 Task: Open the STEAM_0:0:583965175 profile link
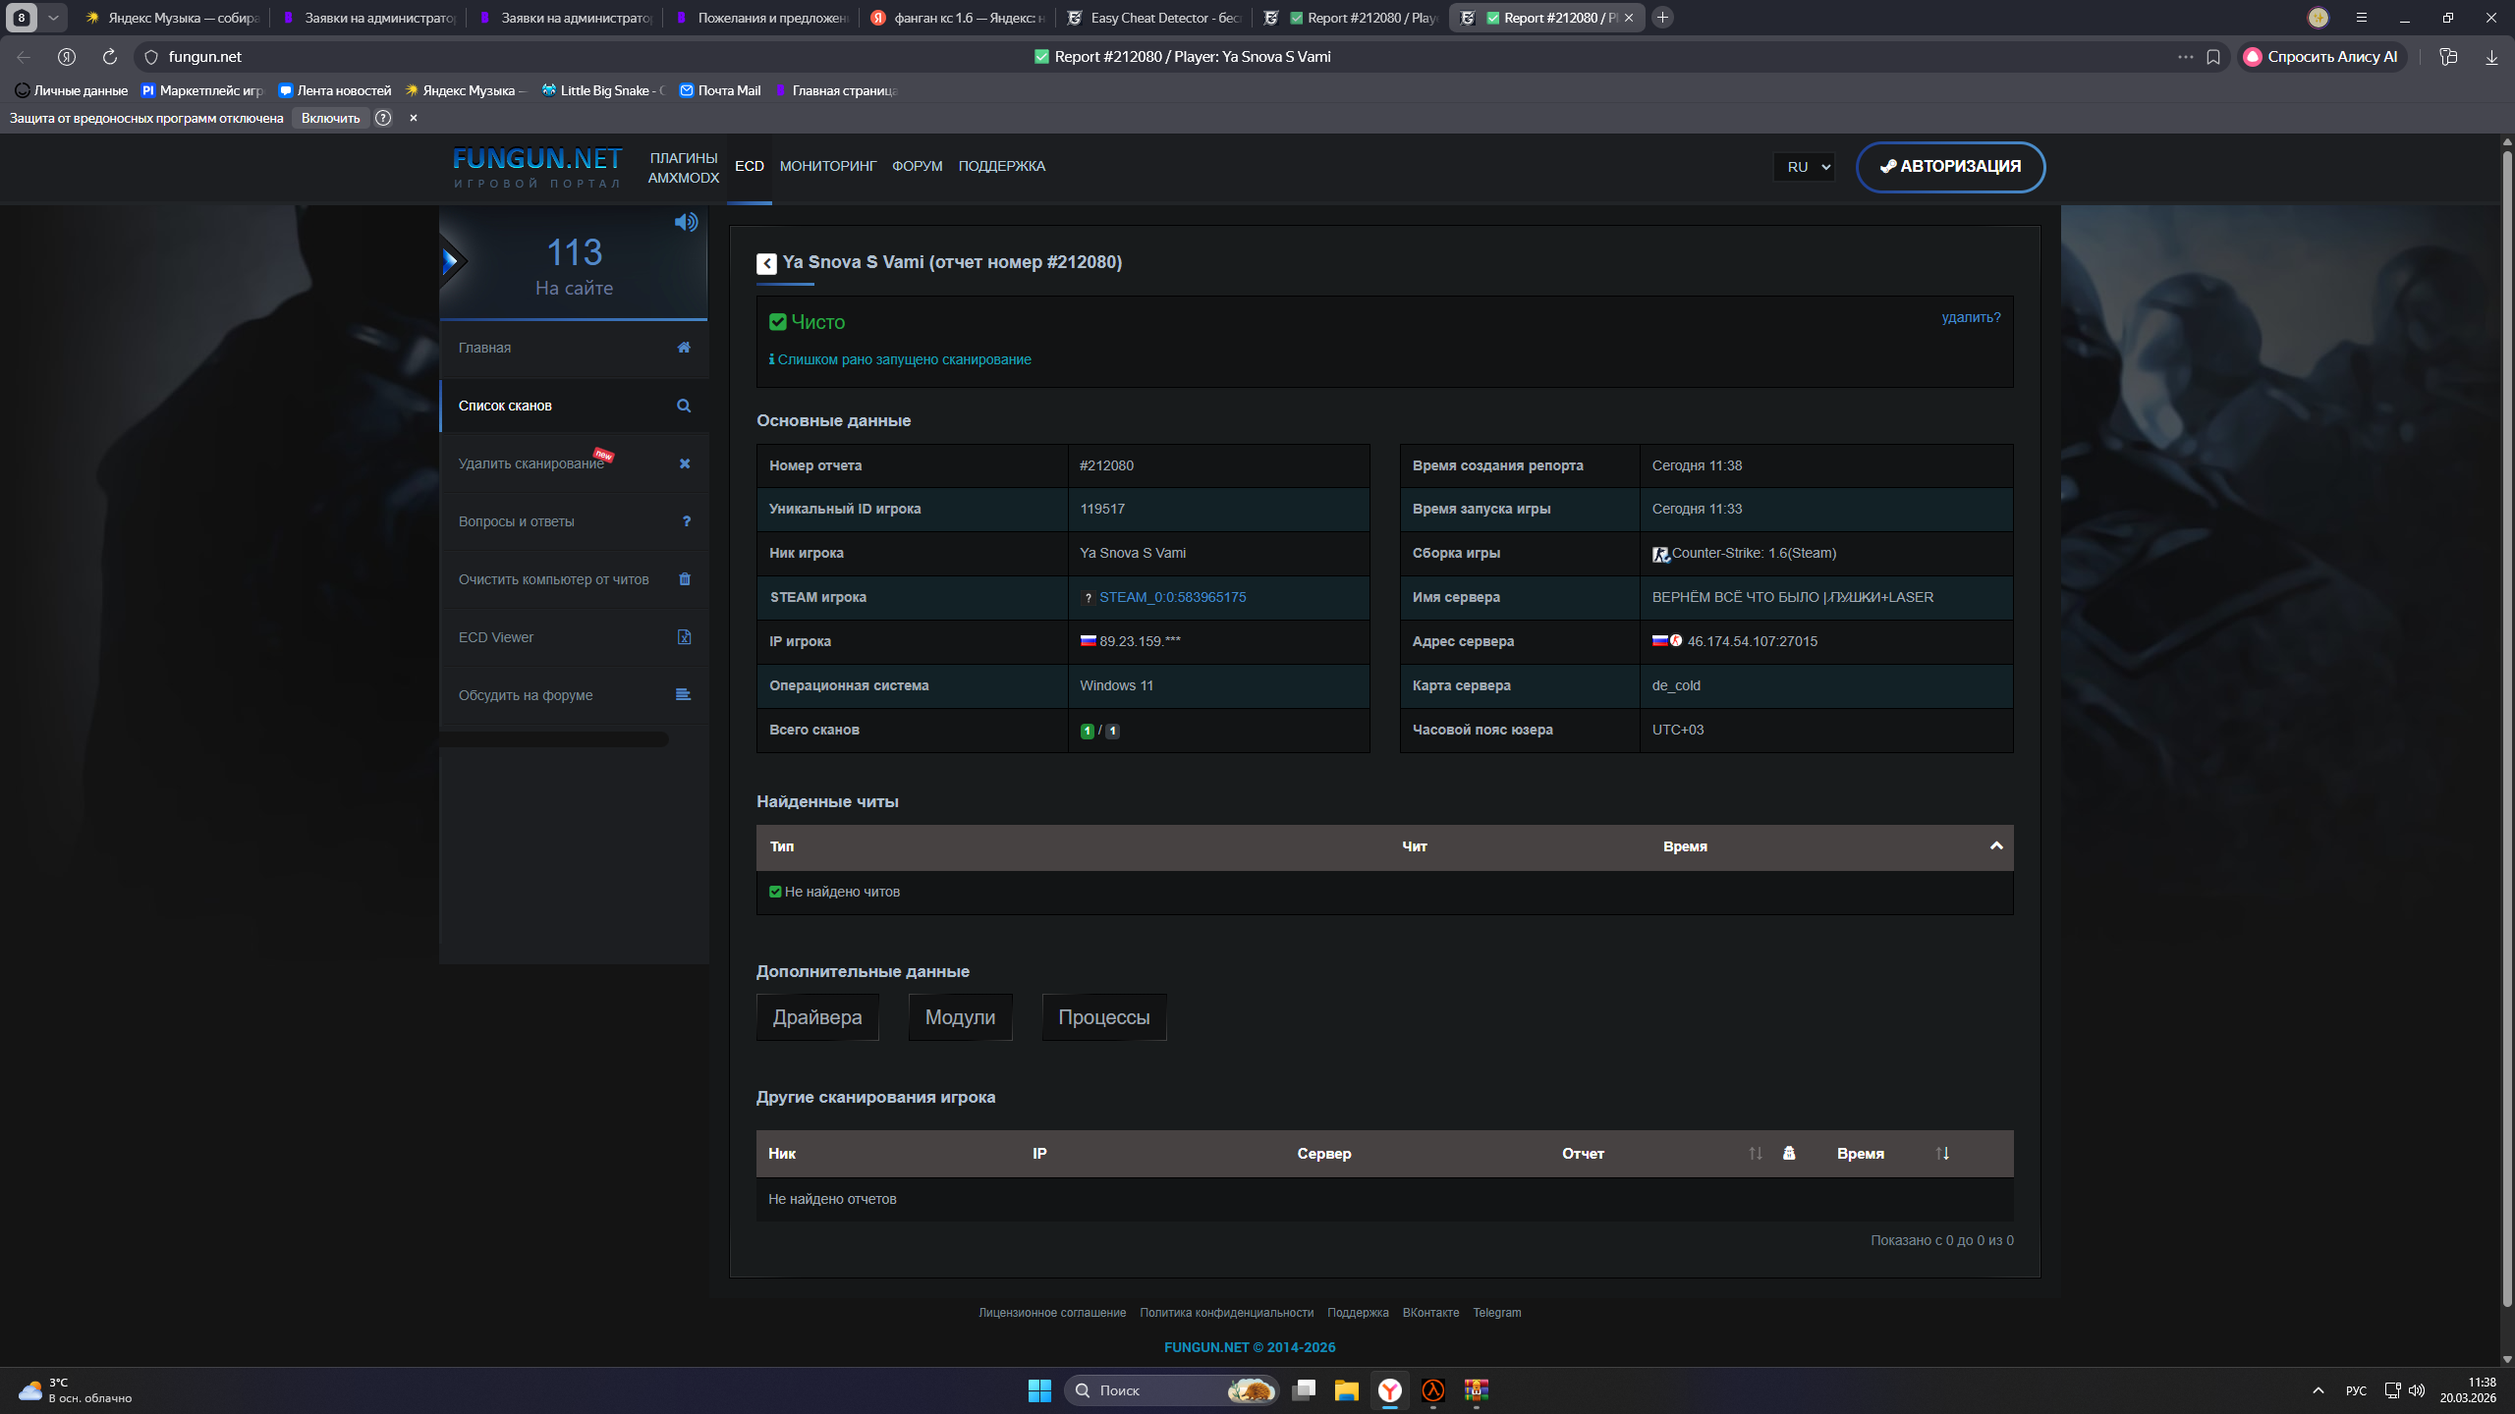tap(1172, 597)
